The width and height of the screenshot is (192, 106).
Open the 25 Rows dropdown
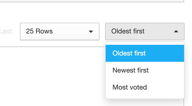click(60, 31)
